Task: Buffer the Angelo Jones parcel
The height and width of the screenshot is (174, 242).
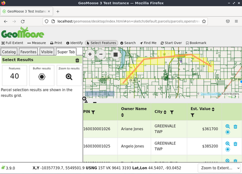Action: (227, 149)
